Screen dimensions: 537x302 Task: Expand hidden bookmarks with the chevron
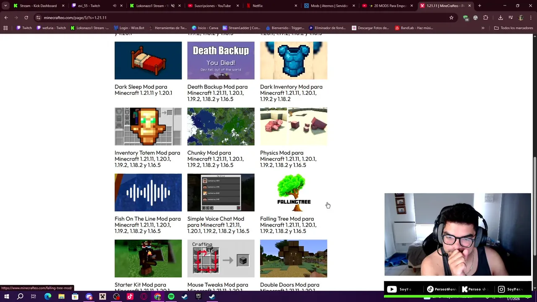pos(483,28)
